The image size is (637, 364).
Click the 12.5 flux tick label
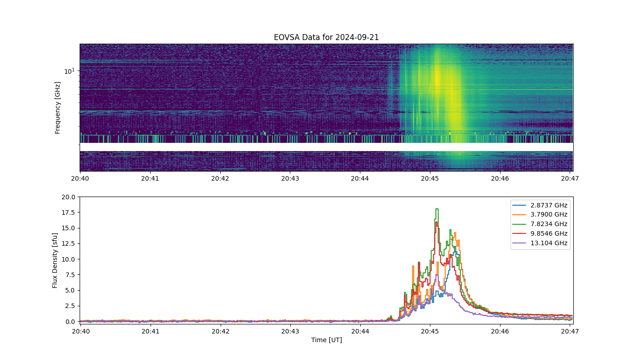(69, 243)
